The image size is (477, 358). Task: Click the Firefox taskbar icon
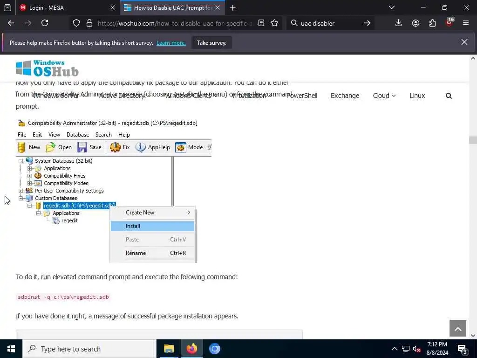click(191, 349)
